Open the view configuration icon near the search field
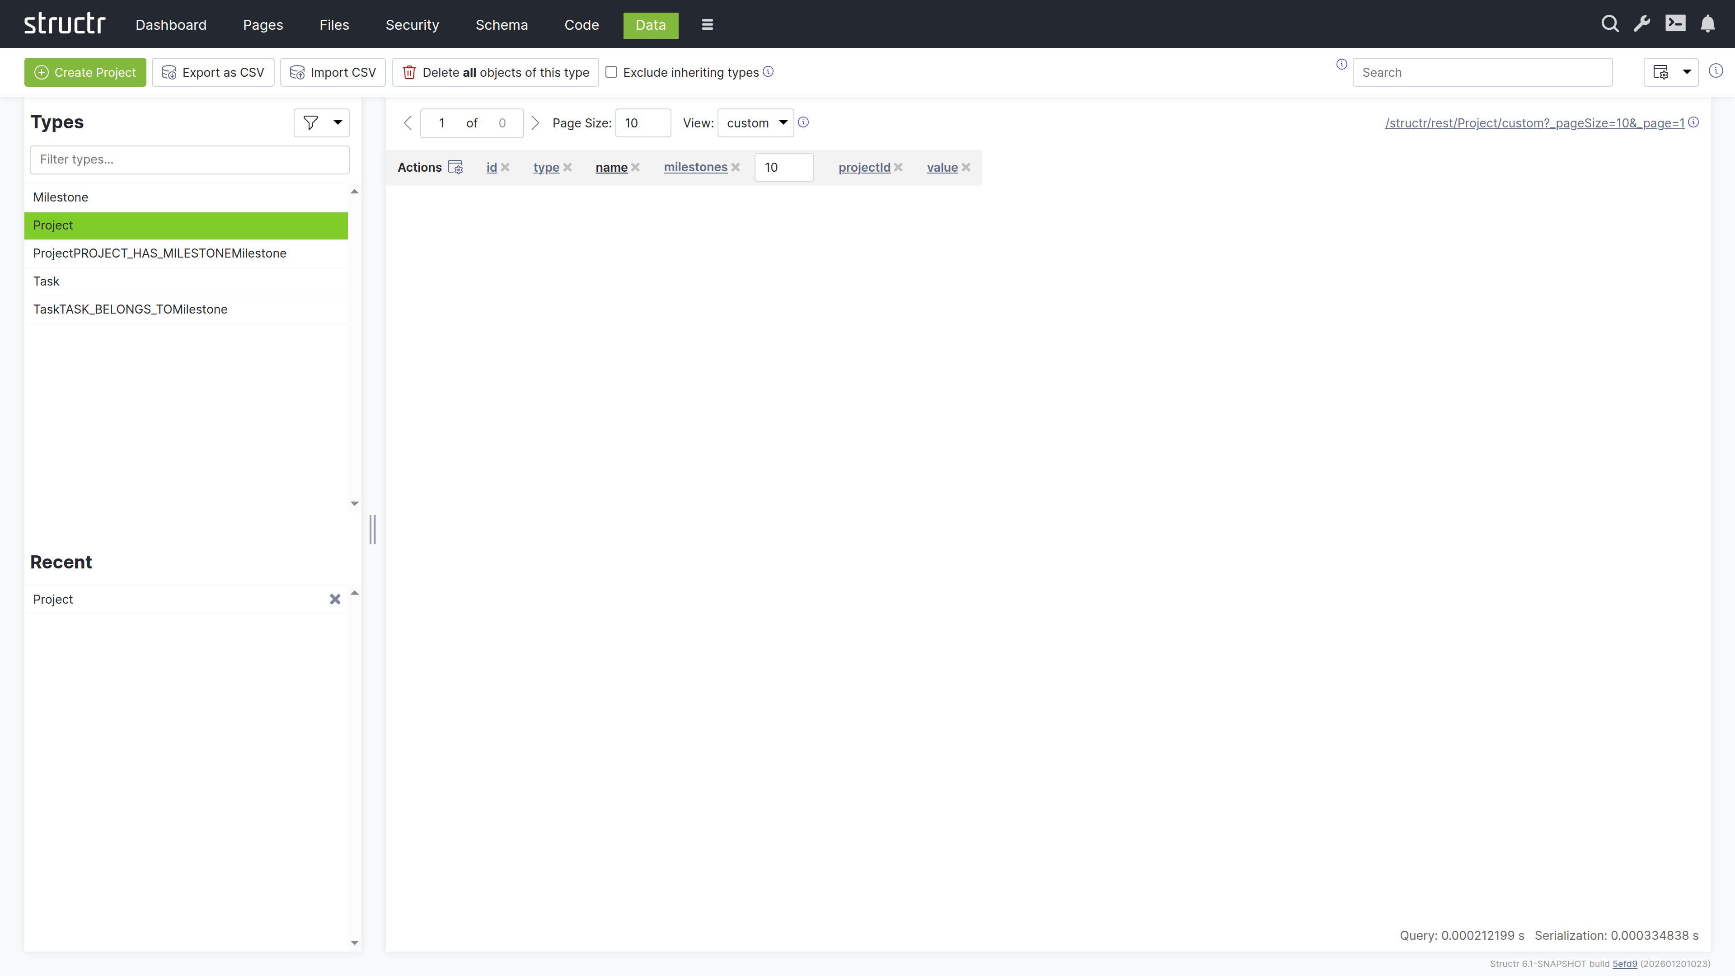Image resolution: width=1735 pixels, height=976 pixels. coord(1661,72)
